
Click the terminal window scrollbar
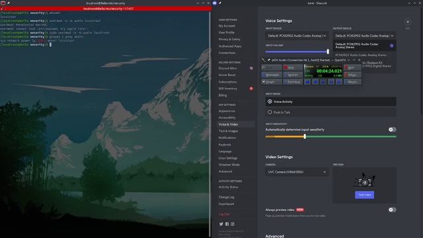coord(210,124)
